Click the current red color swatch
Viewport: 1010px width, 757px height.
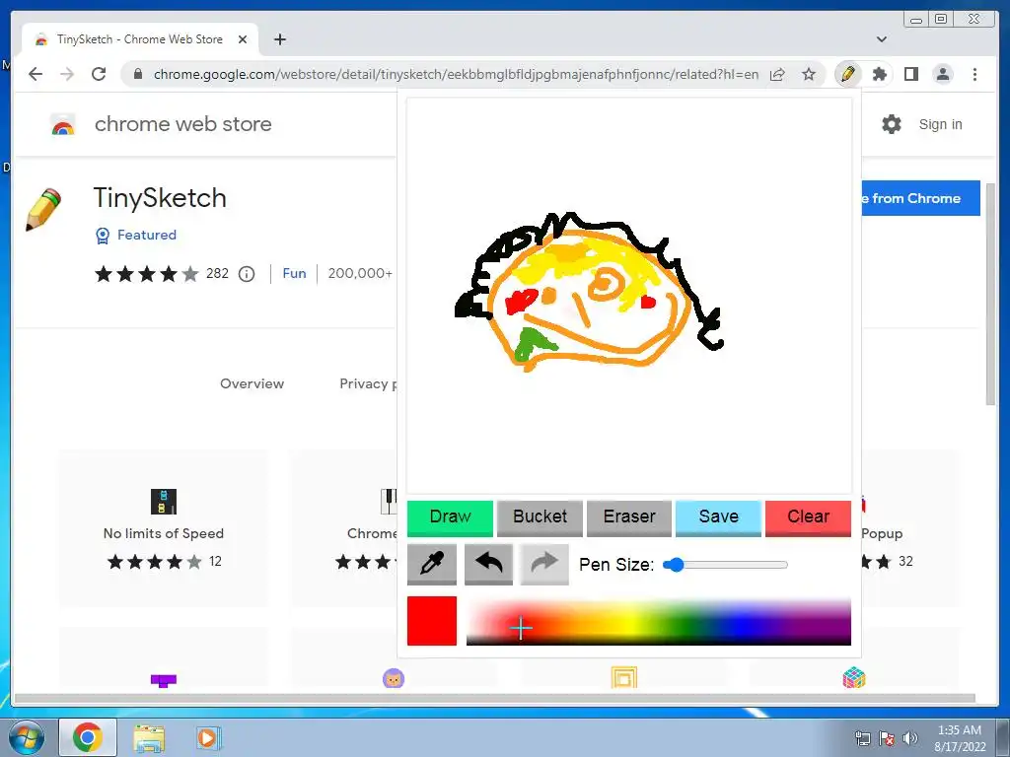pos(432,621)
